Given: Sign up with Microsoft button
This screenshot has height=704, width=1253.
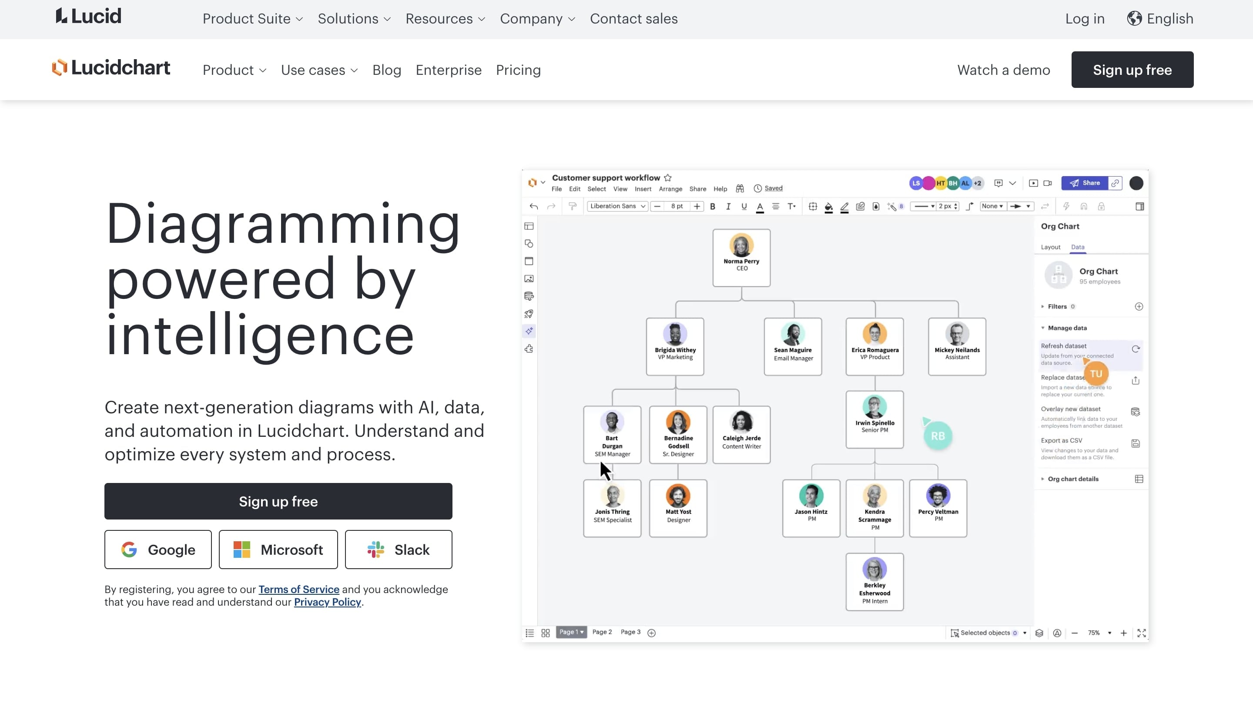Looking at the screenshot, I should tap(278, 550).
